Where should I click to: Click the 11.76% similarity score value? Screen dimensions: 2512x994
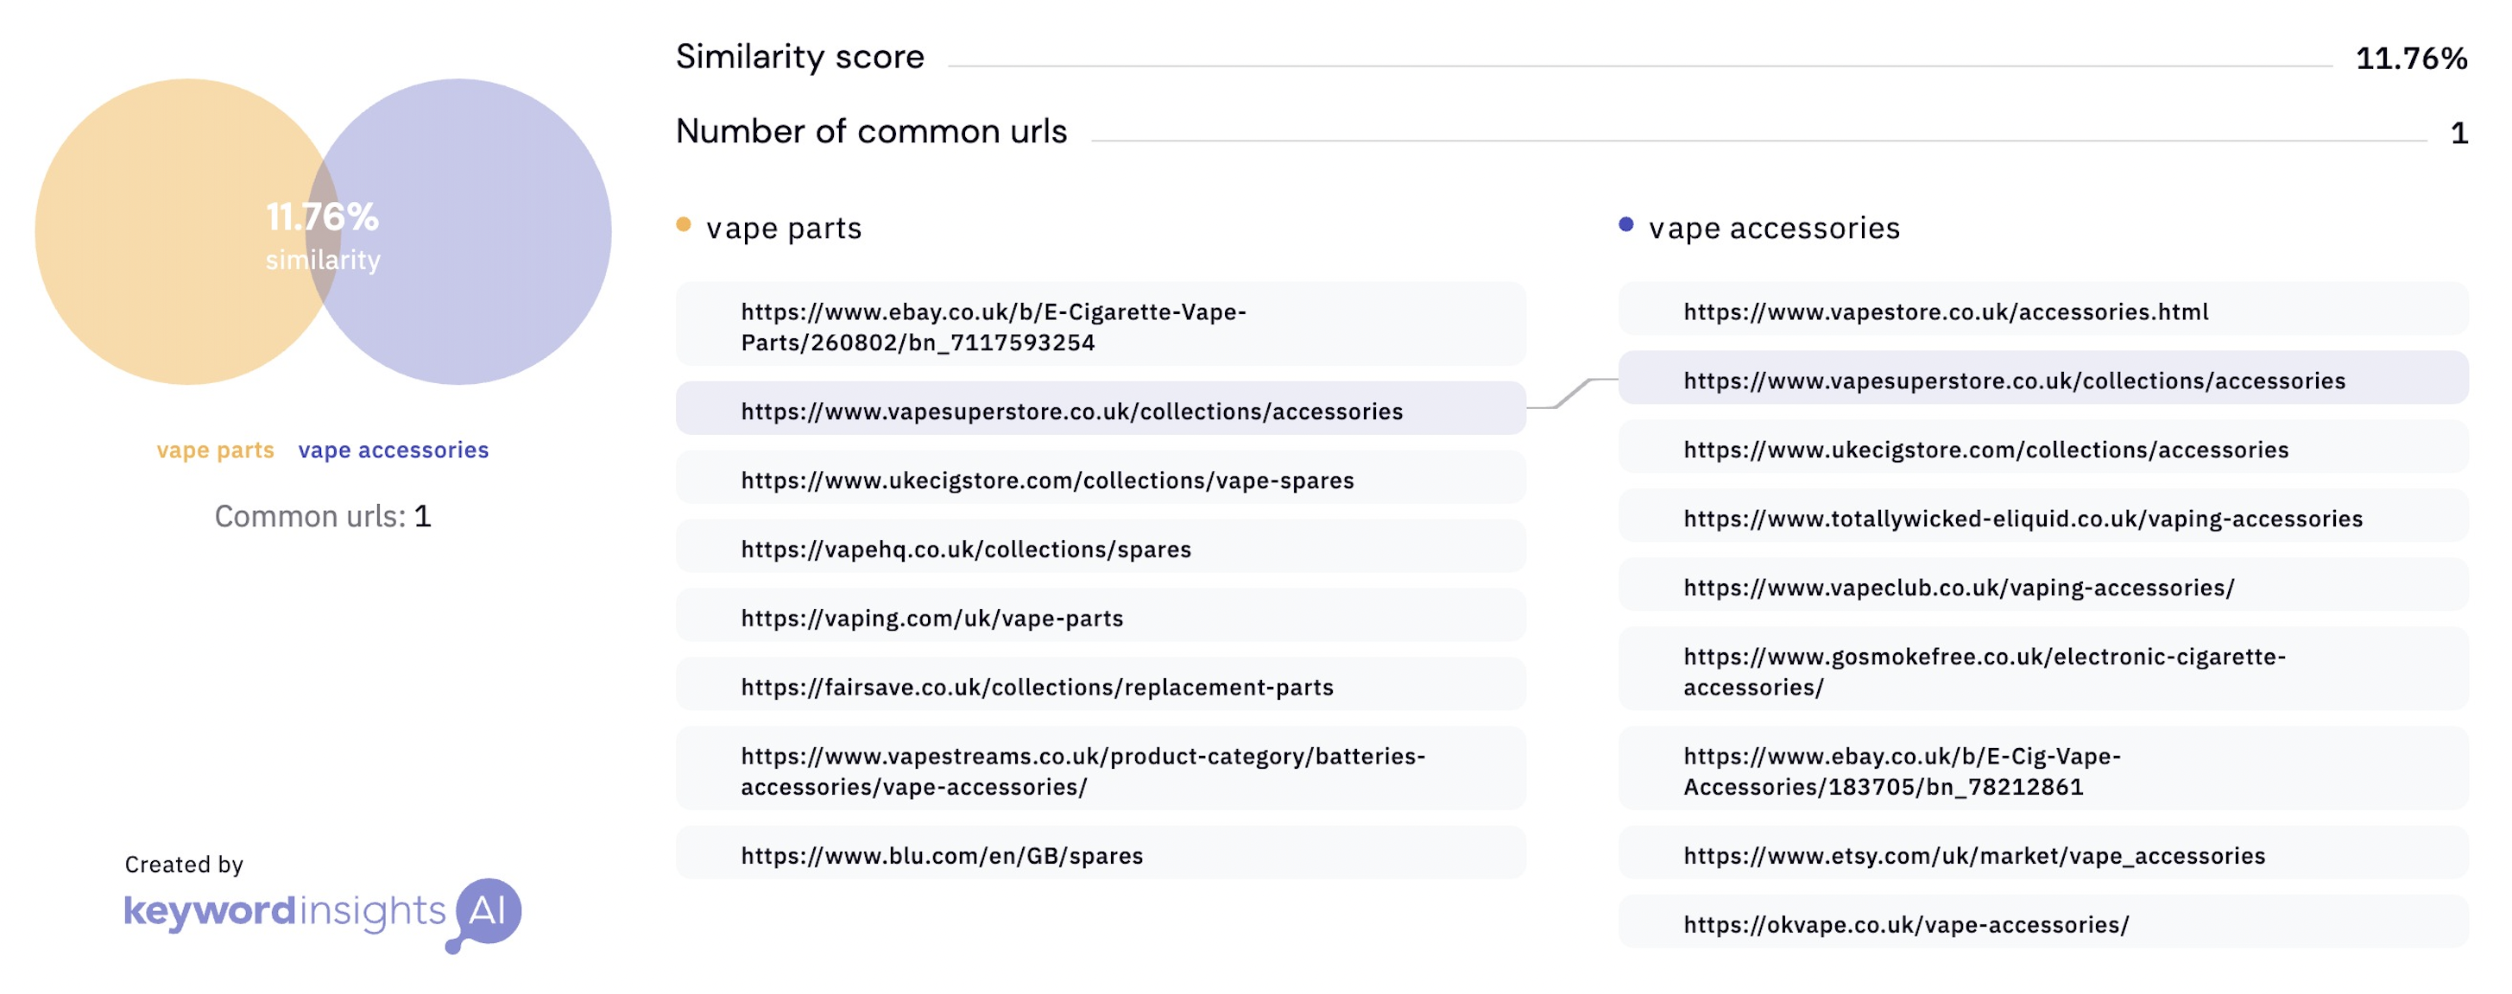pyautogui.click(x=2411, y=59)
